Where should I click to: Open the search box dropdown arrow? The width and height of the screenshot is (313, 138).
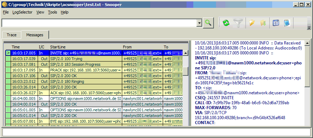pos(199,23)
